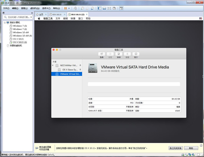Toggle the thumbnail bar view icon

coord(104,8)
